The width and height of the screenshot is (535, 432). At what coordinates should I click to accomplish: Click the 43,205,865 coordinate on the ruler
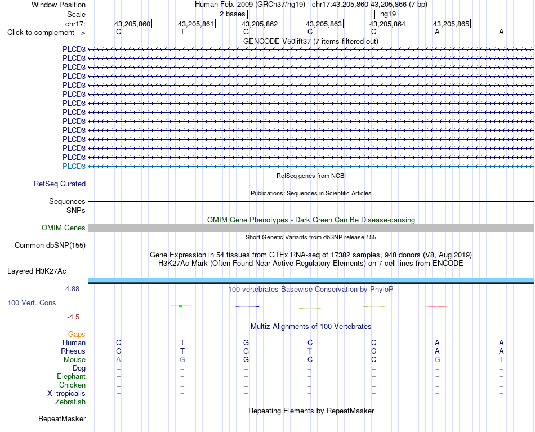coord(451,24)
